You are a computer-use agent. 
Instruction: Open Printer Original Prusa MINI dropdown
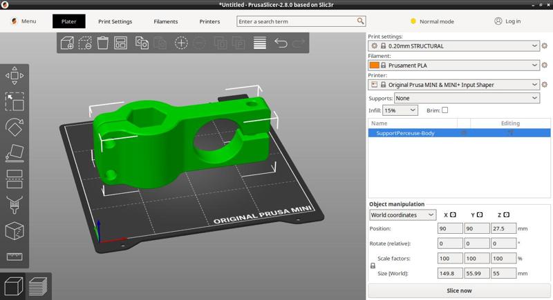453,84
